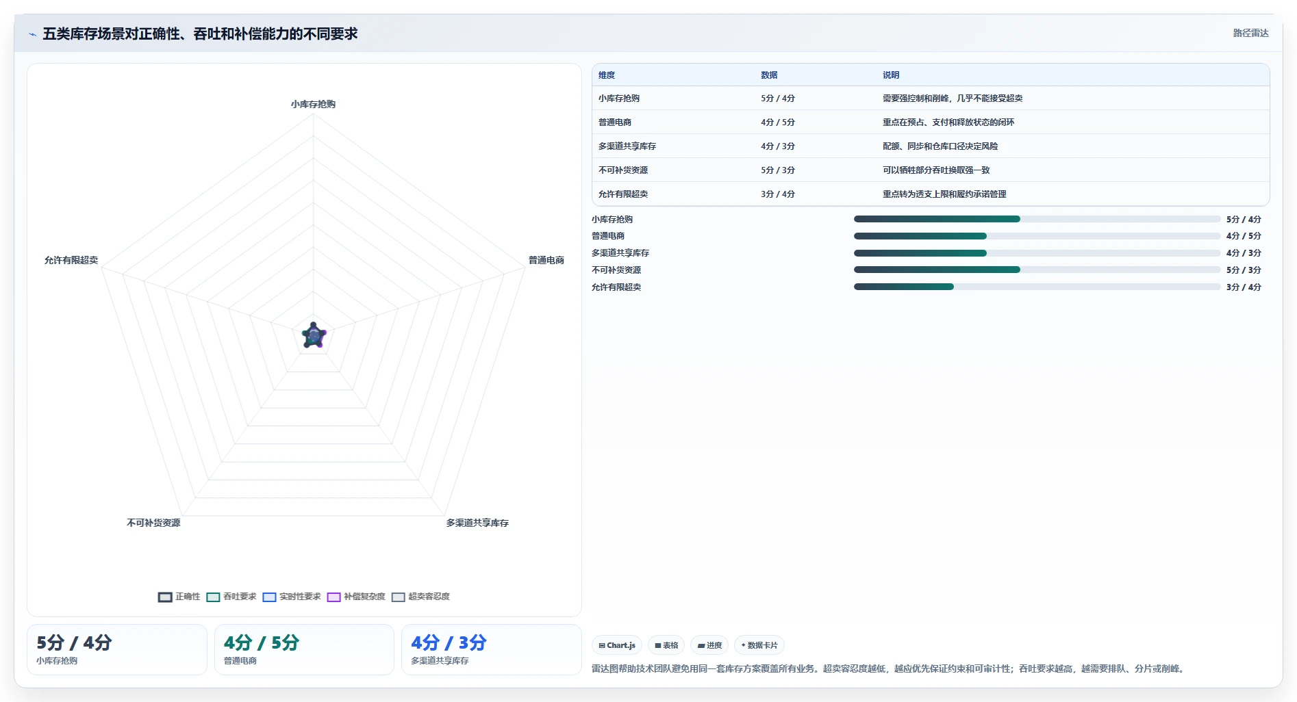Click the icon before the page title
Screen dimensions: 1297x702
[32, 34]
